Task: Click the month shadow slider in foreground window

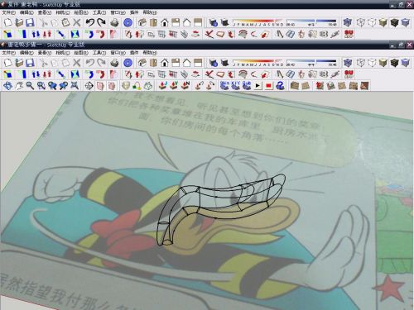Action: click(258, 63)
